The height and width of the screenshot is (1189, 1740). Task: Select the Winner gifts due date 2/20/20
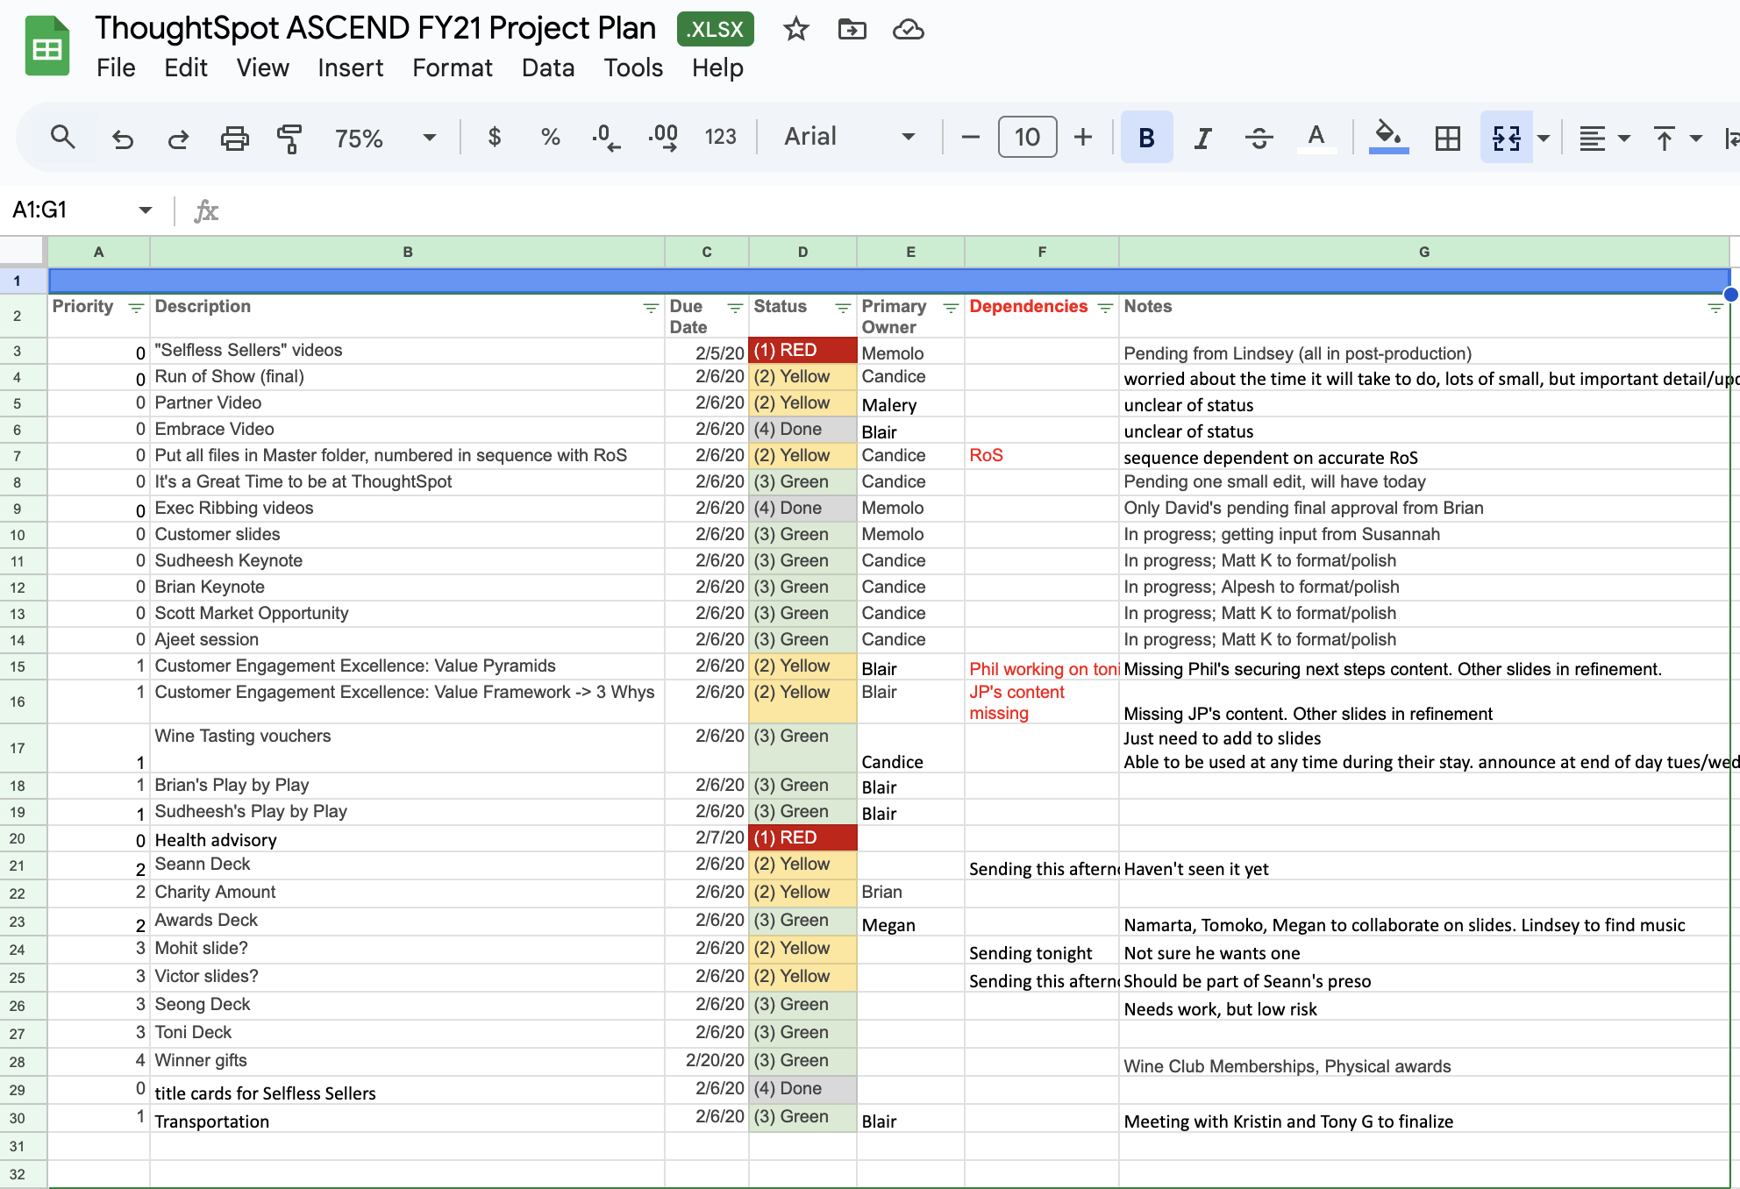point(707,1061)
